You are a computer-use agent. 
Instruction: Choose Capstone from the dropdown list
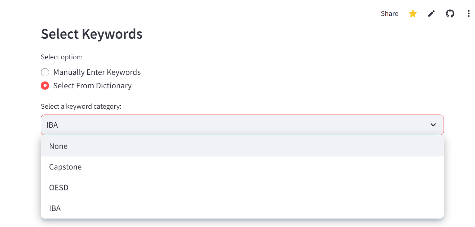pos(65,167)
